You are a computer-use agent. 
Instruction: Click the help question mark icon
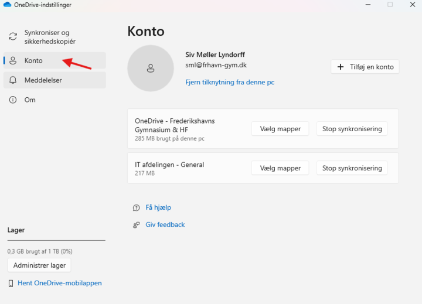(136, 207)
